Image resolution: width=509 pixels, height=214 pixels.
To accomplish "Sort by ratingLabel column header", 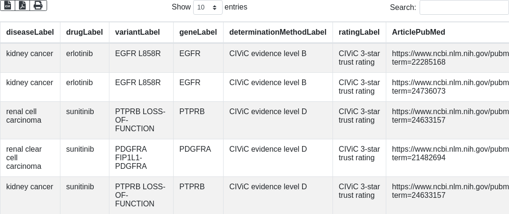I will [x=359, y=32].
